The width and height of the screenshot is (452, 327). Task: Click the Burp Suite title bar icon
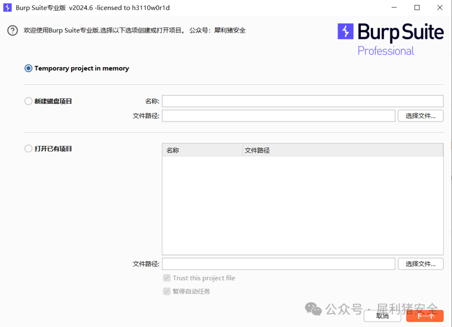coord(8,8)
